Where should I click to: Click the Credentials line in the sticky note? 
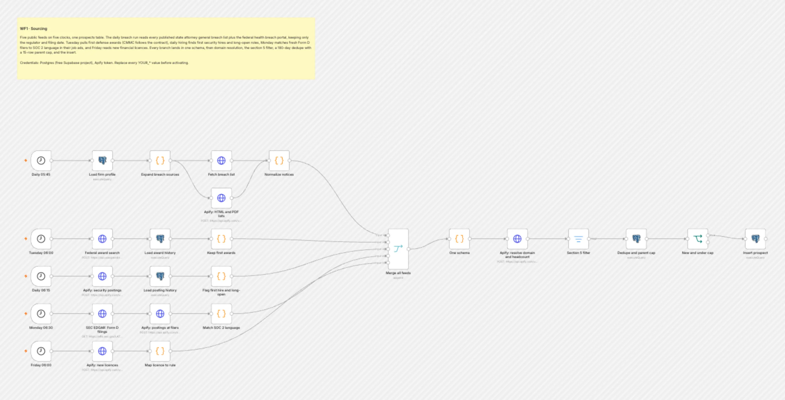point(104,63)
